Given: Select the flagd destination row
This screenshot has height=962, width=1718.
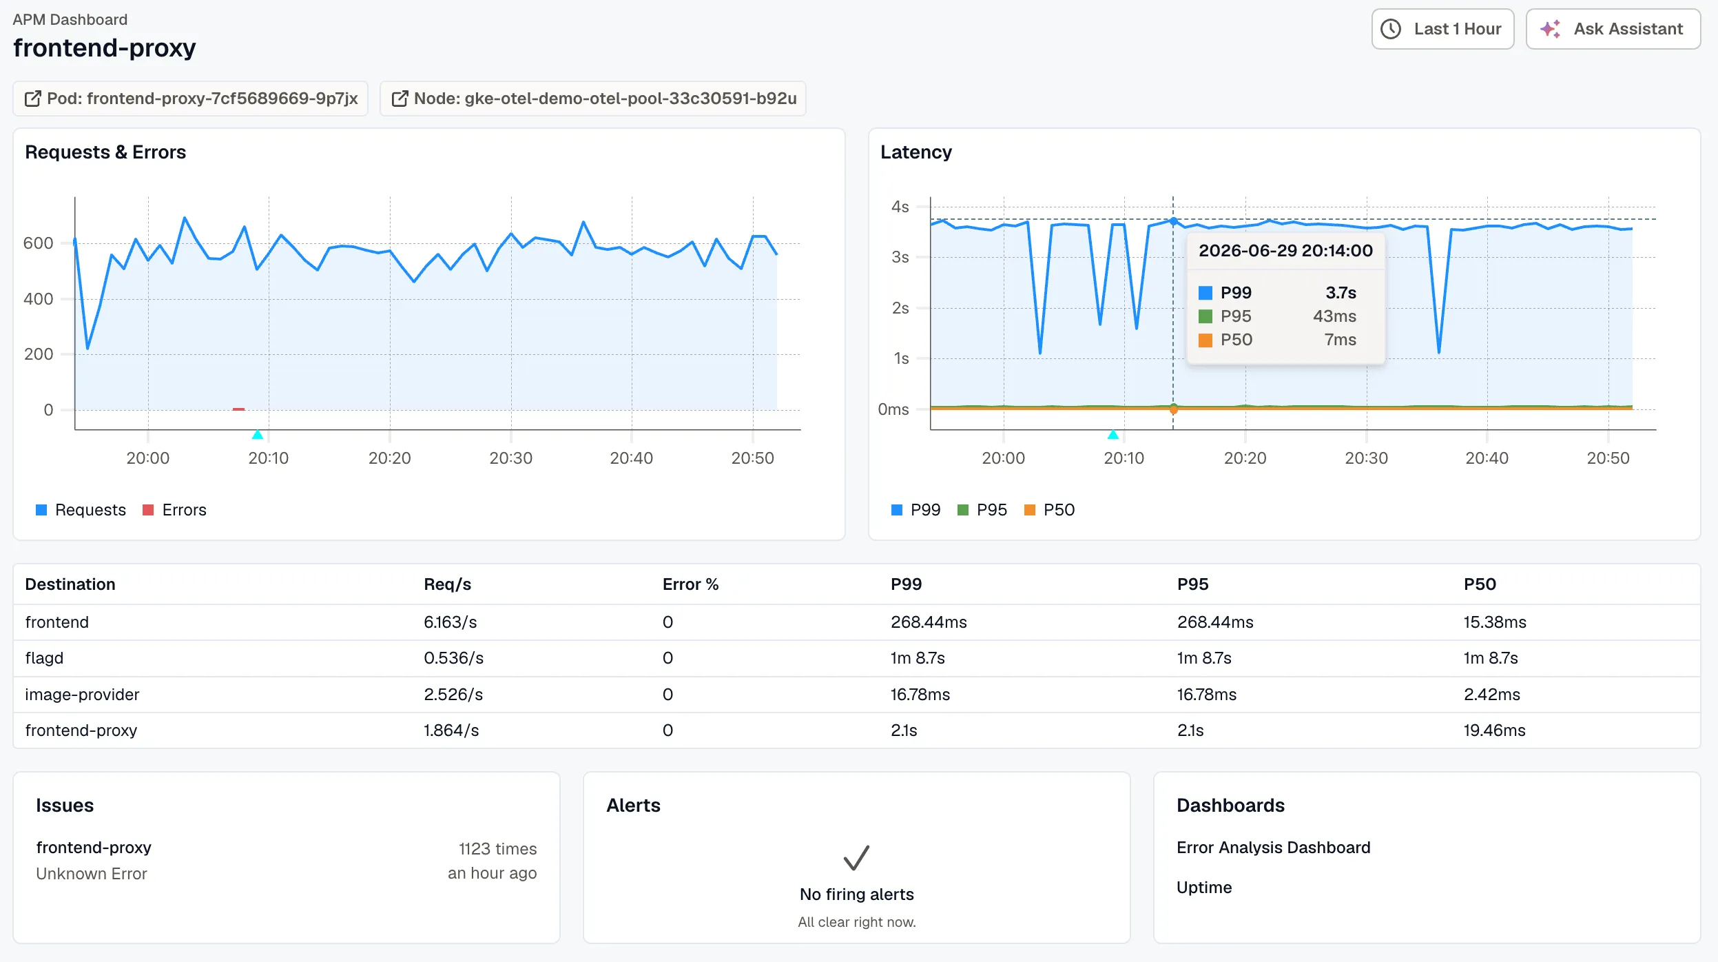Looking at the screenshot, I should (856, 658).
